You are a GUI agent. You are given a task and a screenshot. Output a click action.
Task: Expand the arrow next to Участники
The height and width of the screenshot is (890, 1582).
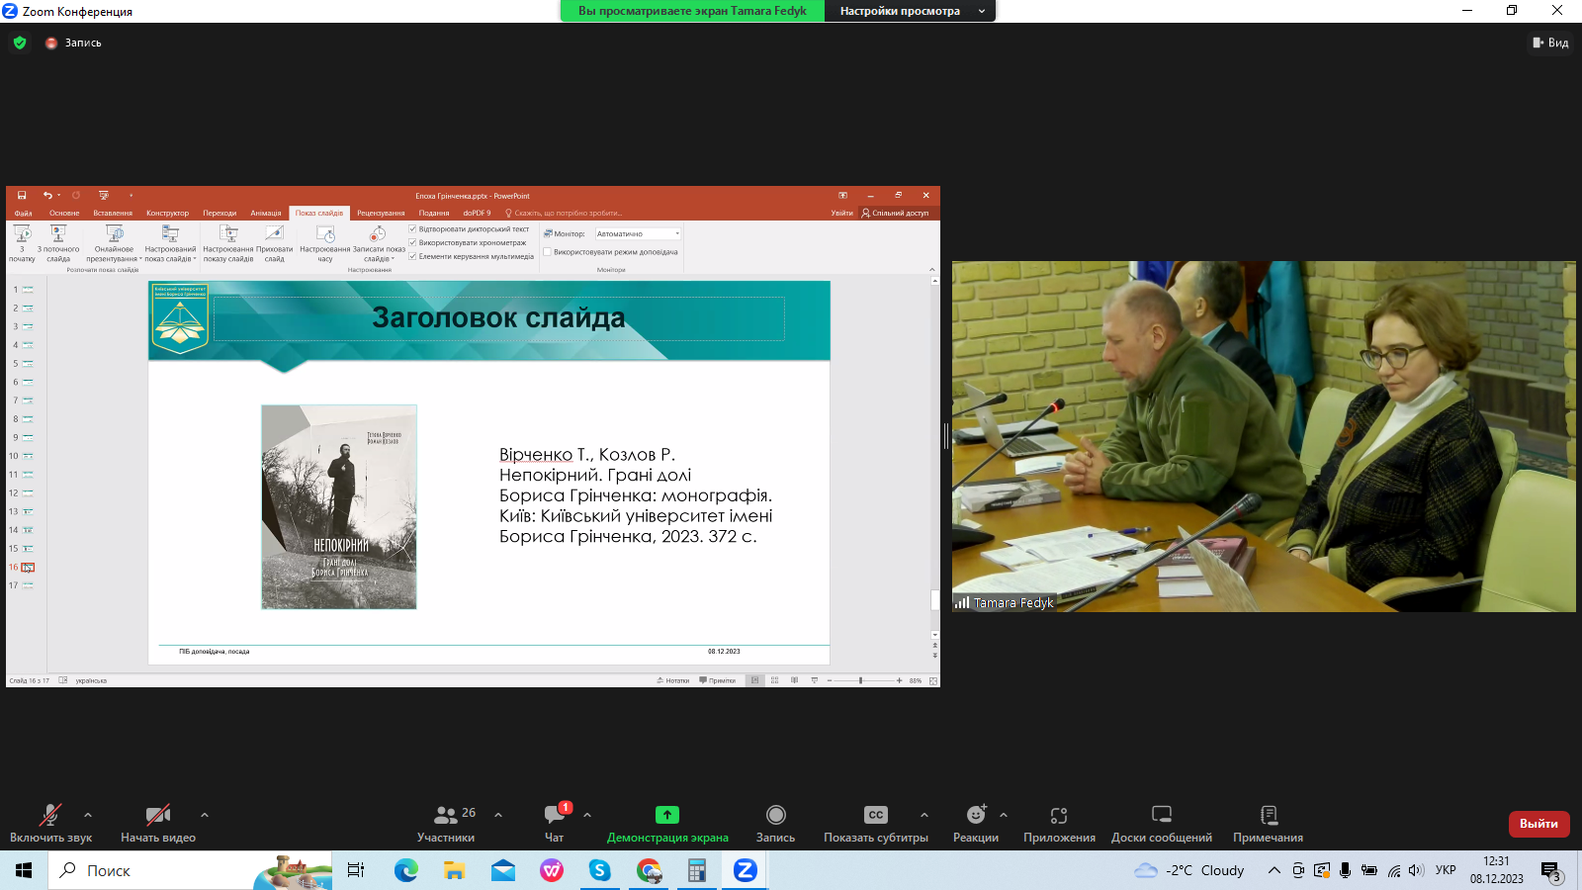point(498,815)
